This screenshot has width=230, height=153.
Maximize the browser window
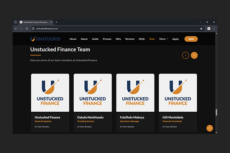[x=207, y=22]
